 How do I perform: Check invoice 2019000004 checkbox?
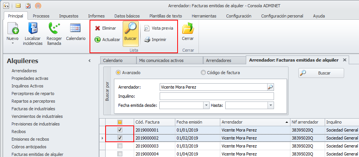coord(120,154)
